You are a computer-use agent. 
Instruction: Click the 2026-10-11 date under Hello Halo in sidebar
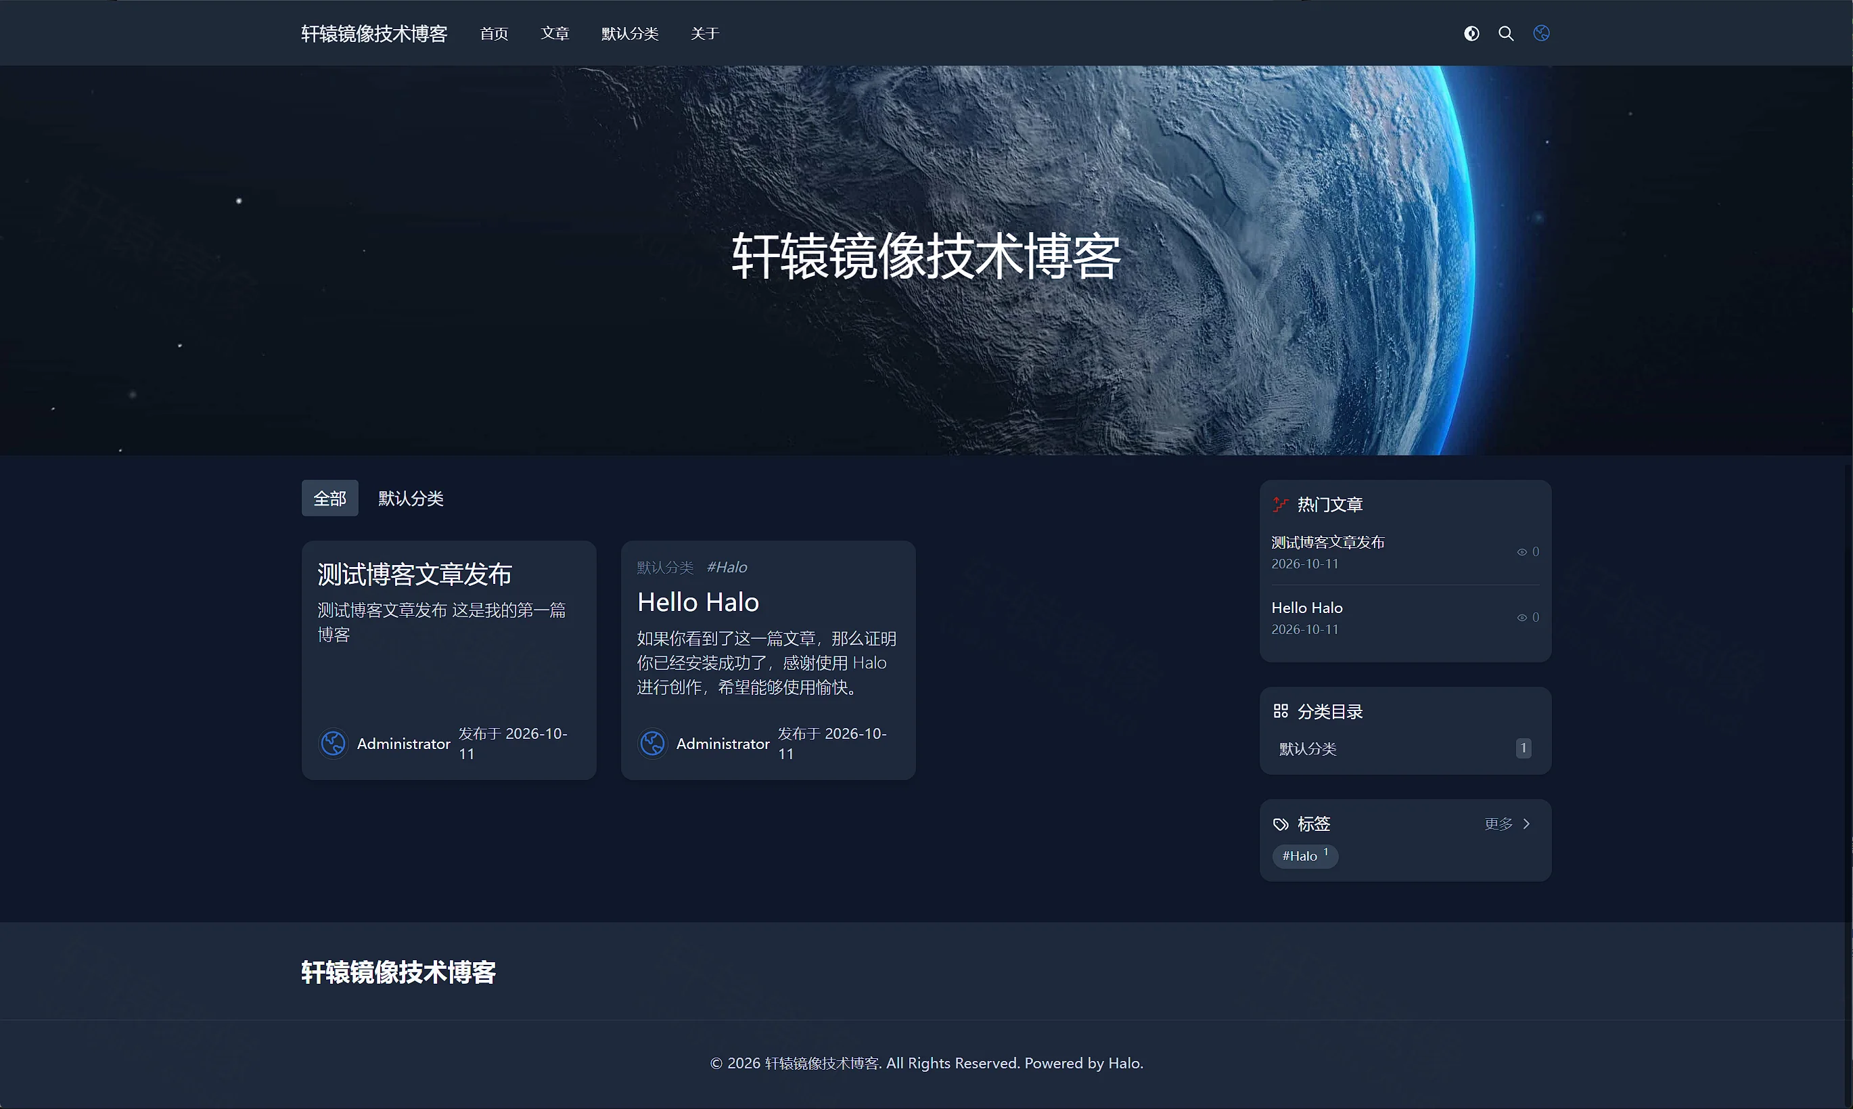coord(1304,630)
